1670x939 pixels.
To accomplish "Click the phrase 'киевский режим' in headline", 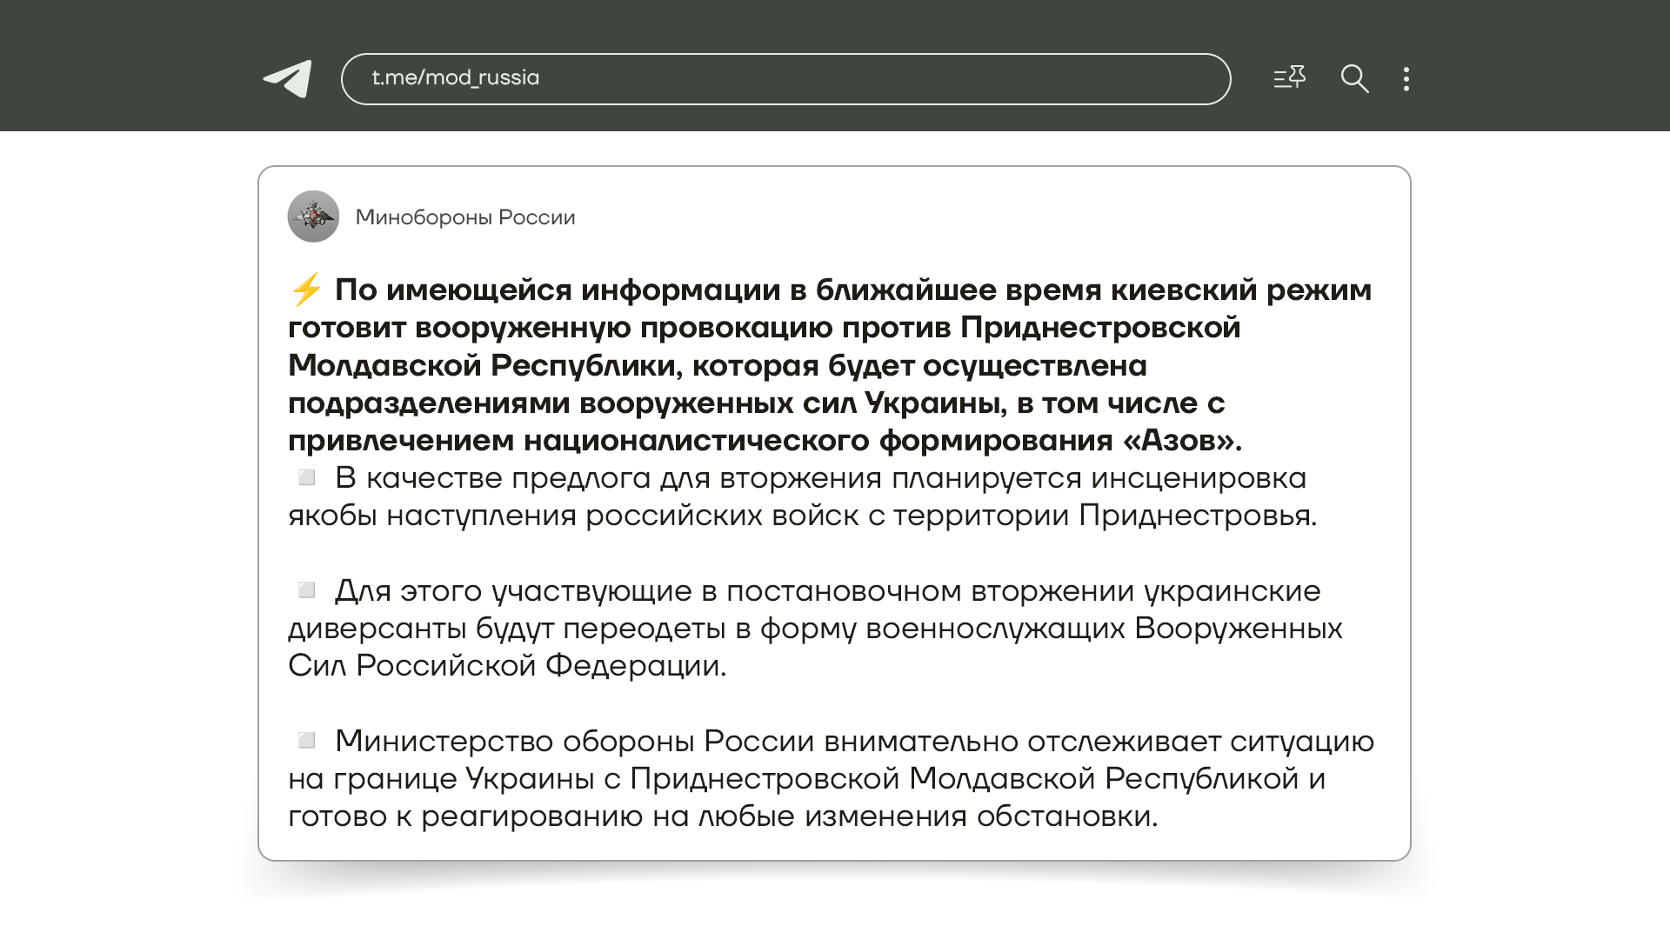I will (1240, 290).
